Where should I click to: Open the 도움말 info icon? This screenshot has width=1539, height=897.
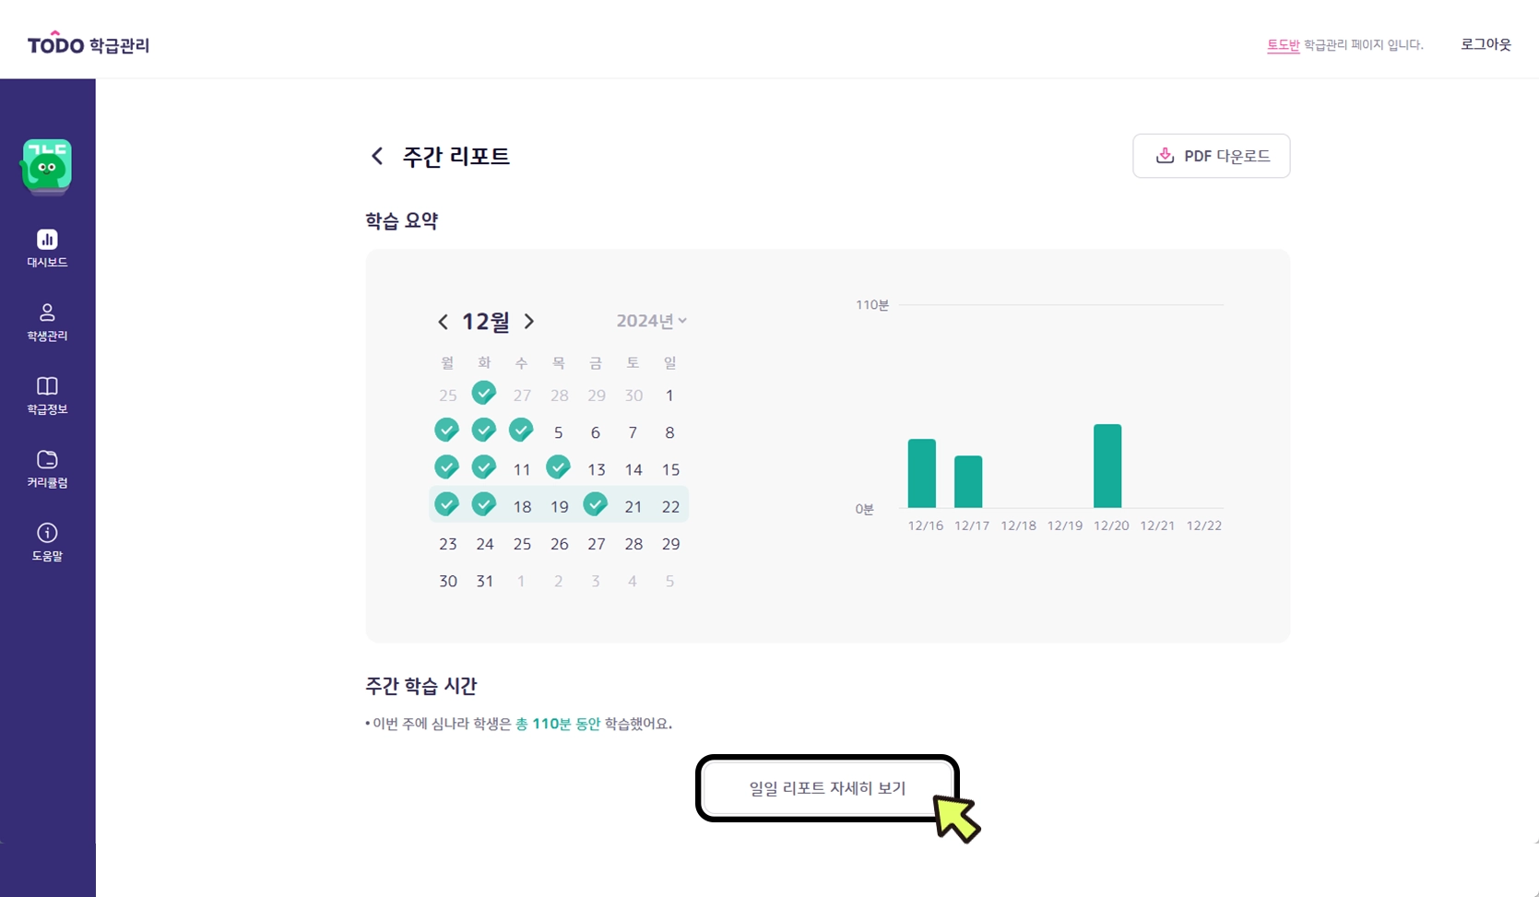point(47,533)
